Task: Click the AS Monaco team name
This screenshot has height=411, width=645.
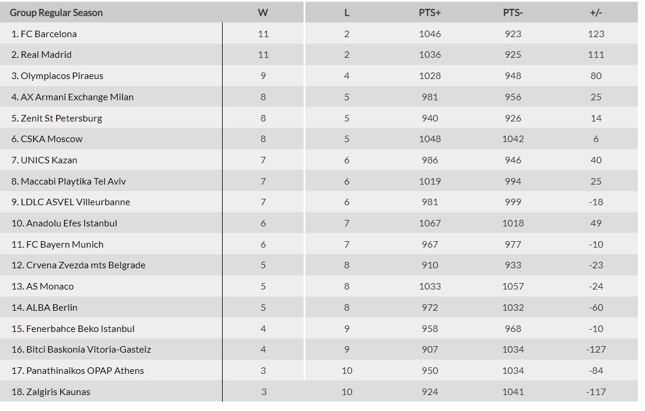Action: [x=50, y=287]
